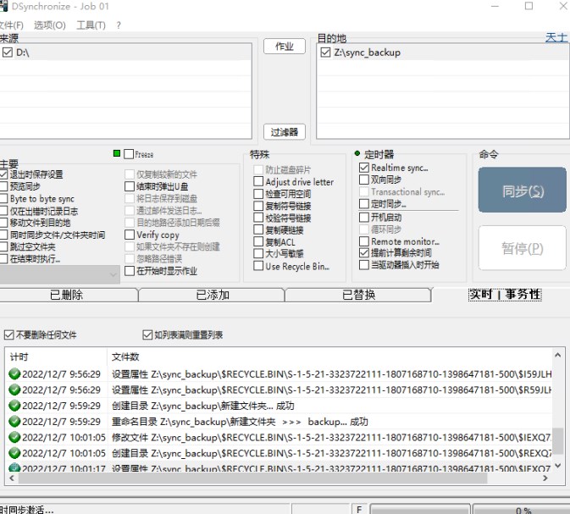
Task: Switch to the 已添加 tab
Action: tap(212, 295)
